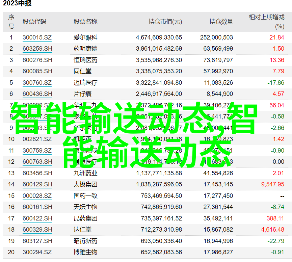Click holding quantity 11,083,526
This screenshot has height=262, width=292.
218,83
